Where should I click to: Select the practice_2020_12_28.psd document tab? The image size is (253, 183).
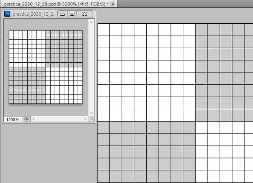click(x=58, y=4)
